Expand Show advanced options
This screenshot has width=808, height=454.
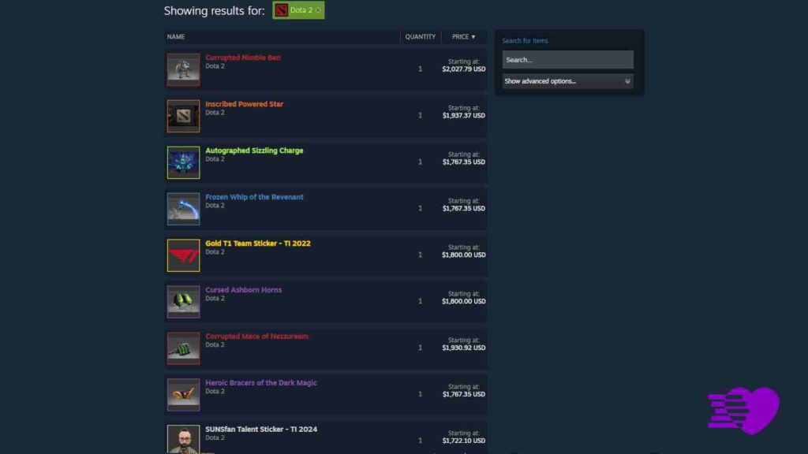pyautogui.click(x=552, y=80)
